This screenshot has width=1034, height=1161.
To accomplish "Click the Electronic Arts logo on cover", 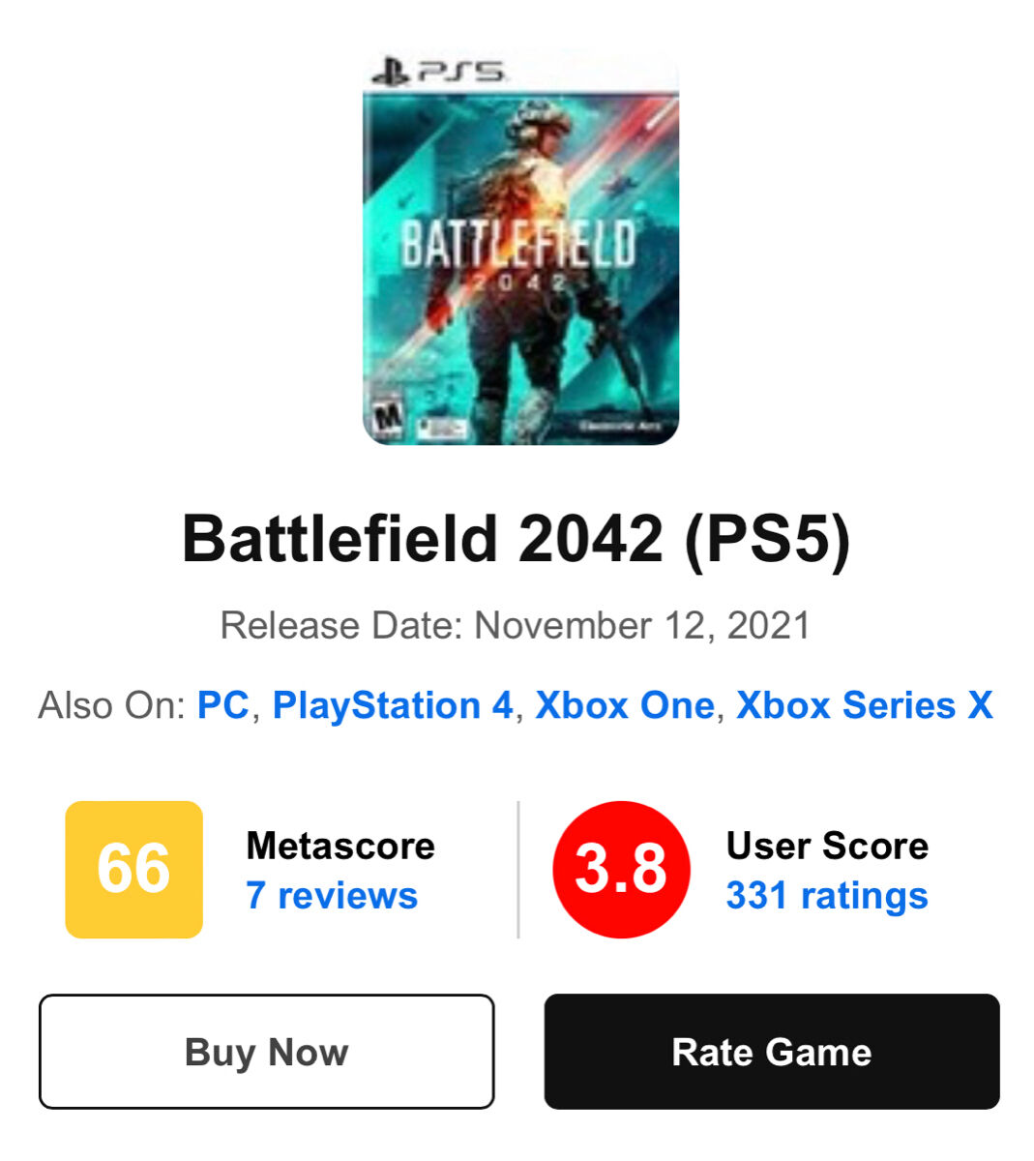I will pyautogui.click(x=619, y=426).
